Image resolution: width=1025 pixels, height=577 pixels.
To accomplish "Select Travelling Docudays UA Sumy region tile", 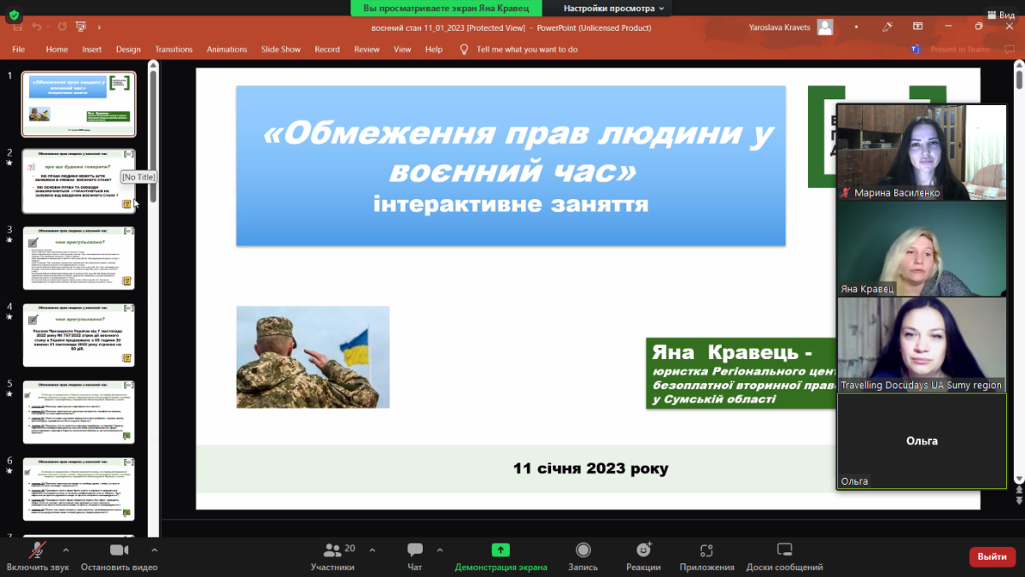I will [922, 344].
